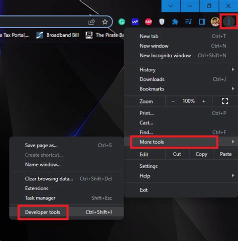This screenshot has width=238, height=241.
Task: Increase zoom with the plus button
Action: coord(203,101)
